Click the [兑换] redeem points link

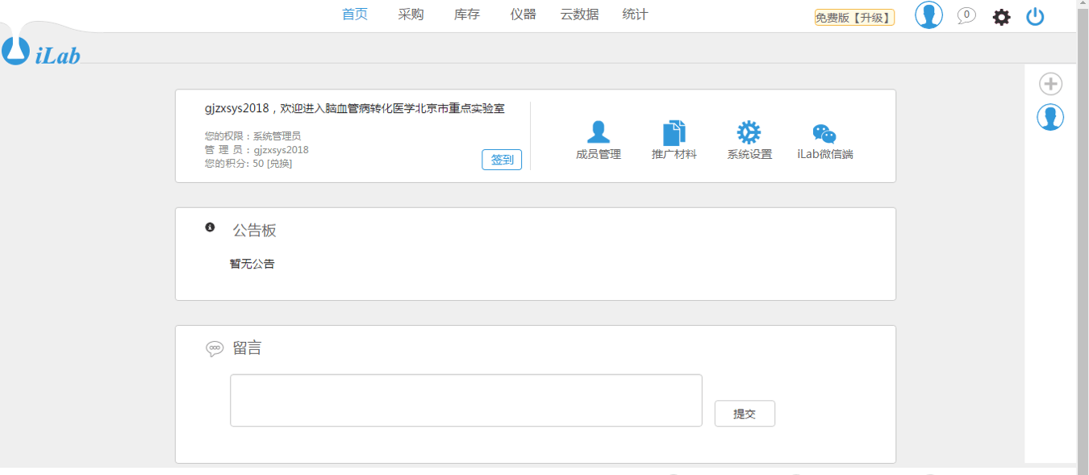click(279, 164)
